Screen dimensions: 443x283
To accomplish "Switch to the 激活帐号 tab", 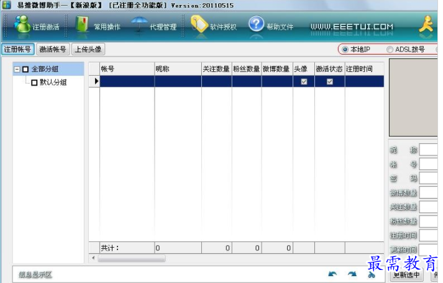I will 53,49.
